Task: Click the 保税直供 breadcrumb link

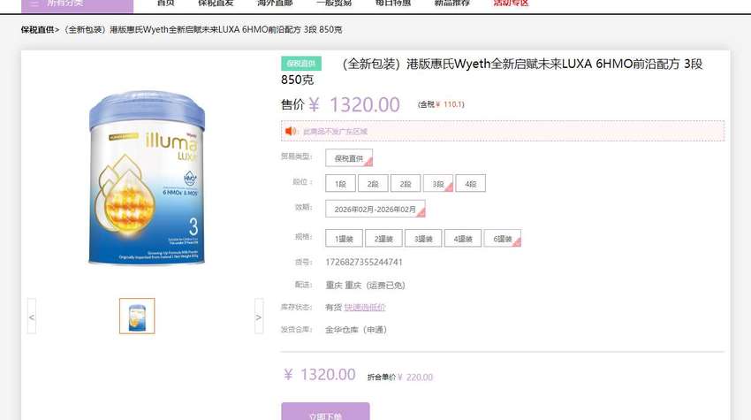Action: [x=37, y=30]
